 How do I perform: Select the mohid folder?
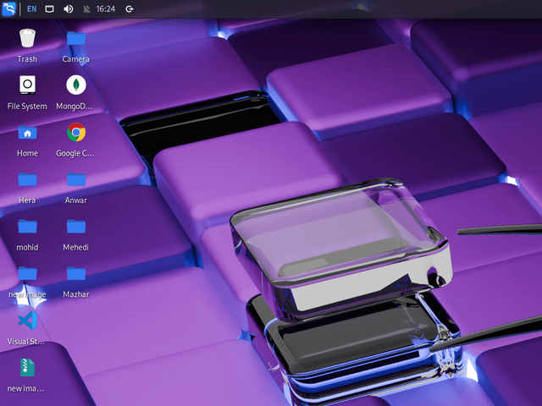coord(27,227)
